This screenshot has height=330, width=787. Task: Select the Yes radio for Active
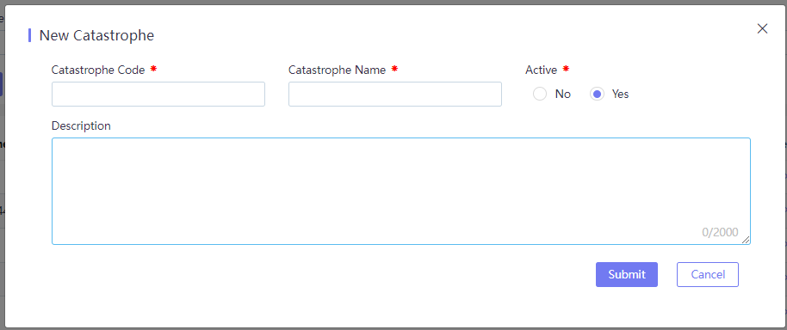click(597, 95)
